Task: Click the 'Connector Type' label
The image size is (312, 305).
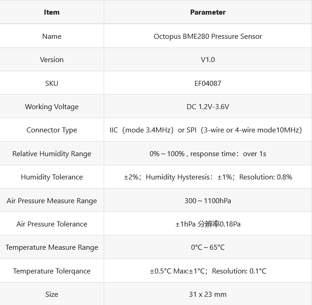Action: [52, 130]
